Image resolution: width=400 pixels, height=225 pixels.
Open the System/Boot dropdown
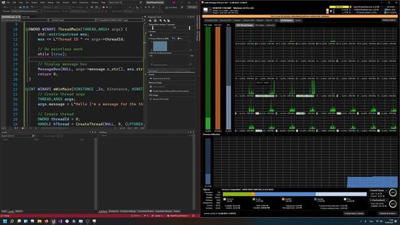tap(379, 200)
